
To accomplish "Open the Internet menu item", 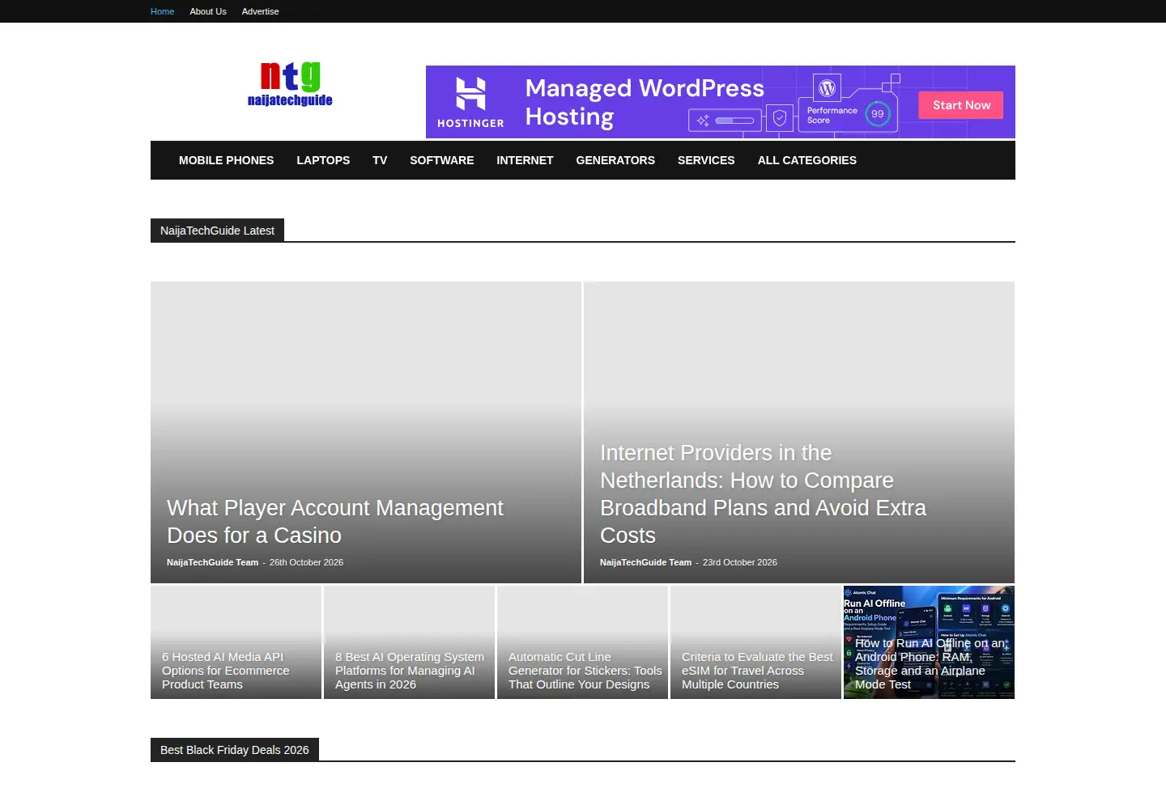I will click(x=525, y=160).
